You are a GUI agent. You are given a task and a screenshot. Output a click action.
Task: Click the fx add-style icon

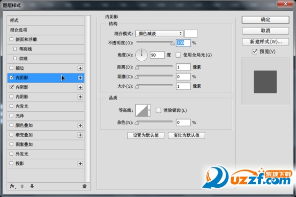pyautogui.click(x=13, y=186)
